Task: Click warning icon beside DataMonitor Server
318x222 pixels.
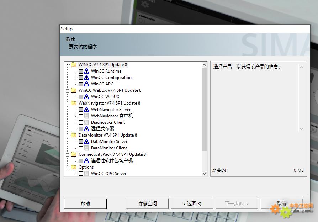Action: click(x=86, y=142)
